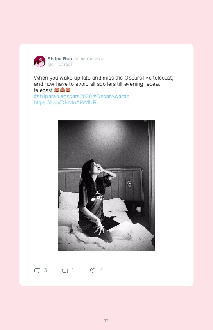The image size is (213, 330).
Task: Click the tweet text about the Oscars
Action: point(104,84)
